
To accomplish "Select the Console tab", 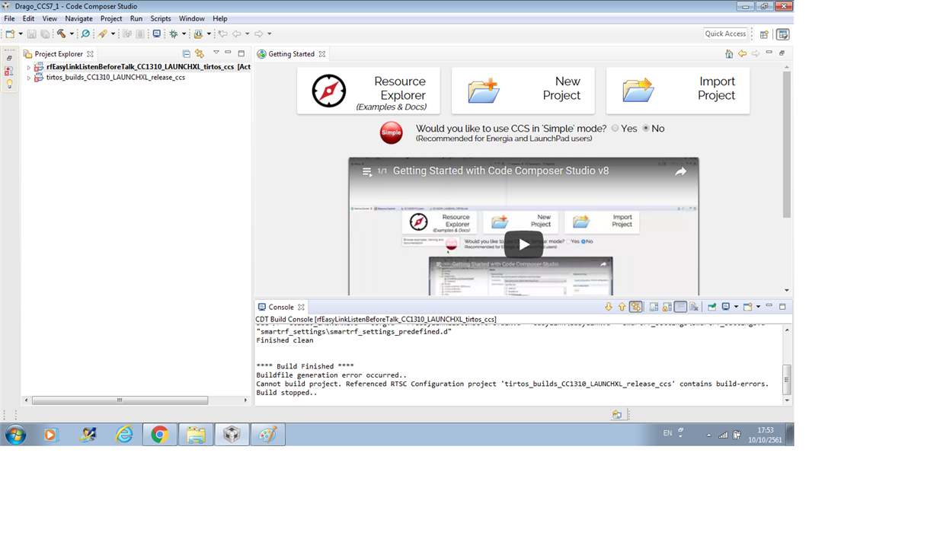I will pyautogui.click(x=281, y=307).
